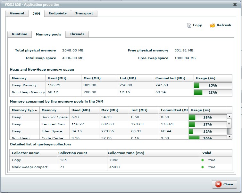Viewport: 242px width, 193px height.
Task: Sort pools table by Committed column
Action: pos(174,110)
